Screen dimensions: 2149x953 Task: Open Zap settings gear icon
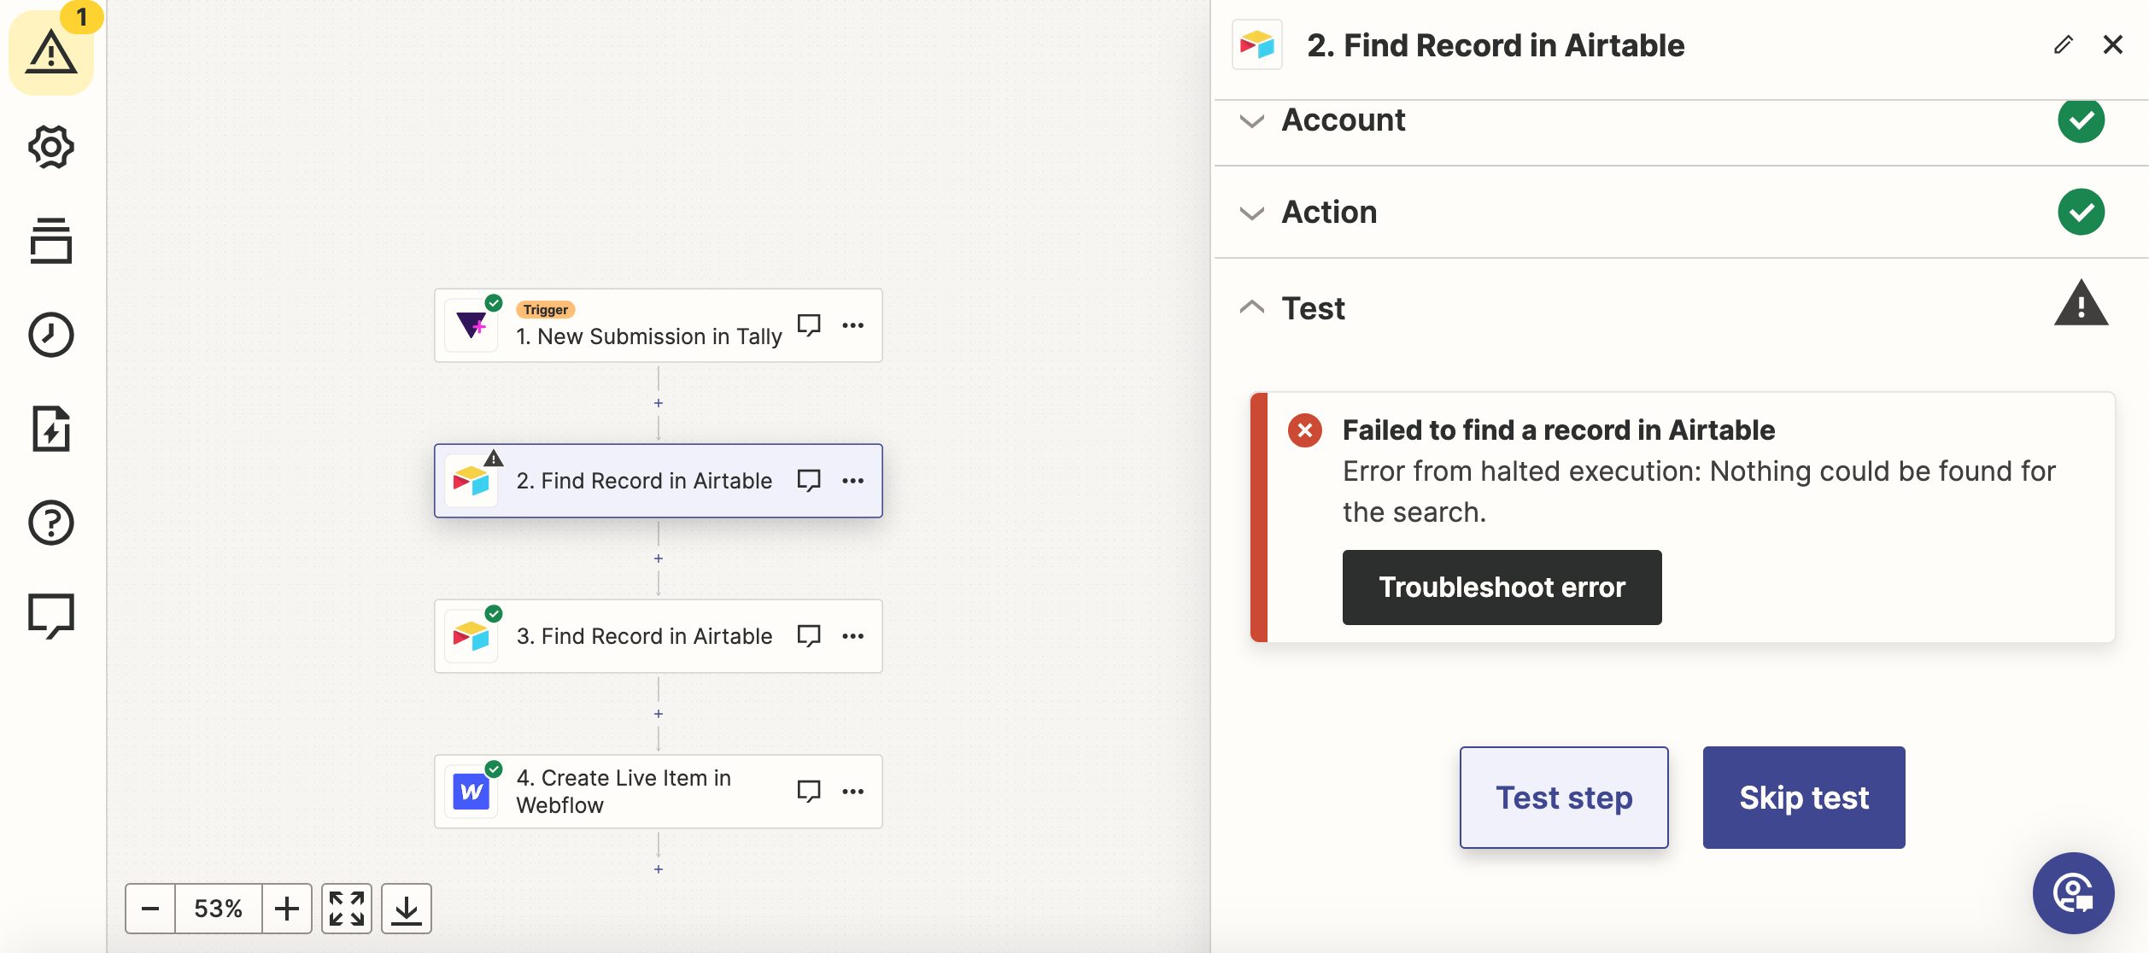point(51,148)
